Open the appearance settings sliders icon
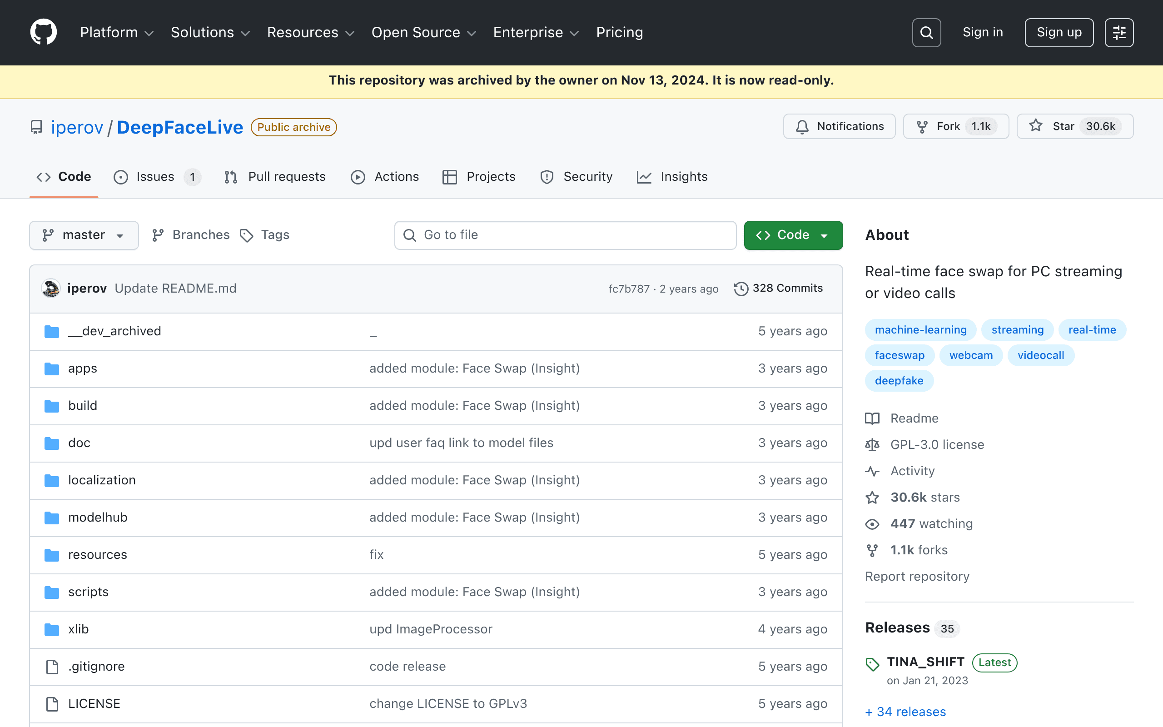 pyautogui.click(x=1119, y=33)
